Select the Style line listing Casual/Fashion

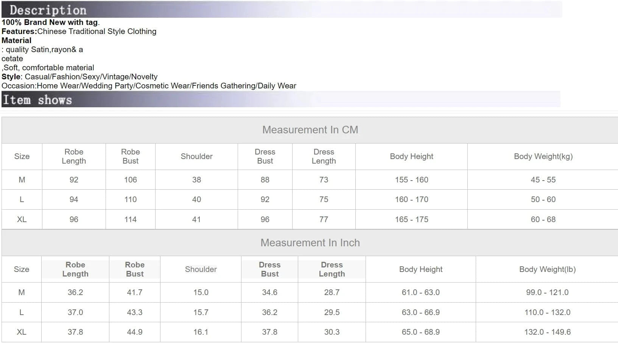pyautogui.click(x=79, y=77)
